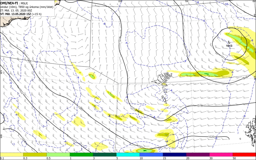Click the legend value "30"
This screenshot has height=160, width=256.
pyautogui.click(x=211, y=158)
